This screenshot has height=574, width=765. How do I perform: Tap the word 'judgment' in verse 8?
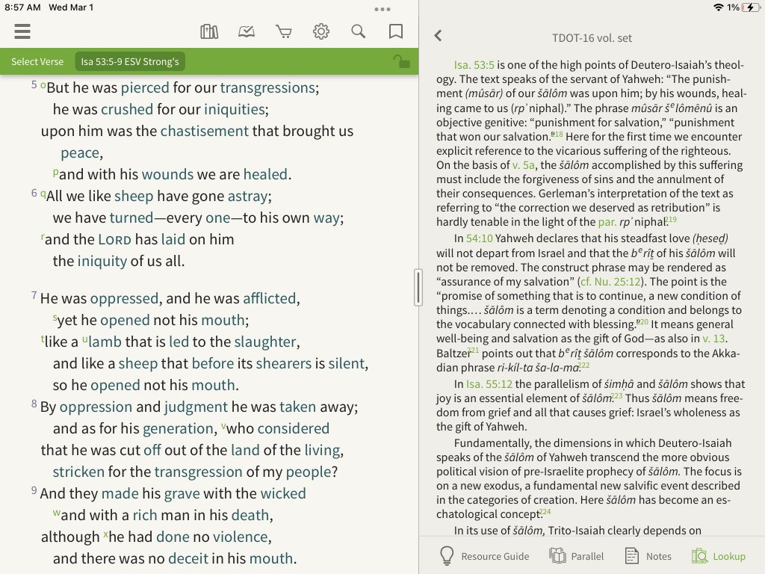pyautogui.click(x=196, y=407)
